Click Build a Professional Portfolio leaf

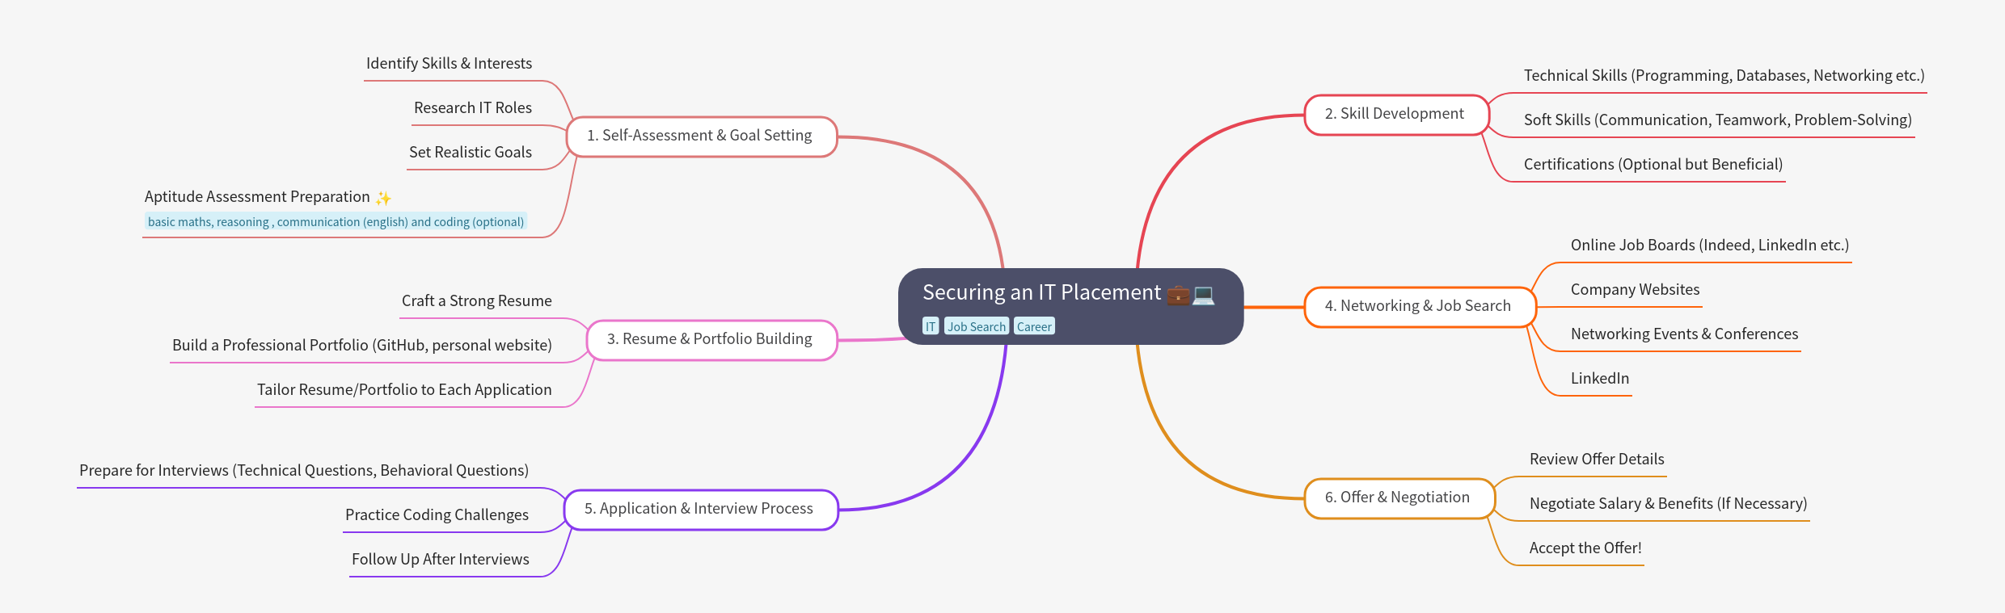(x=362, y=346)
